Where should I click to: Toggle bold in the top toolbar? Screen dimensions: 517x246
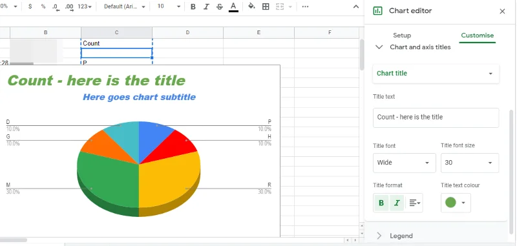[193, 7]
